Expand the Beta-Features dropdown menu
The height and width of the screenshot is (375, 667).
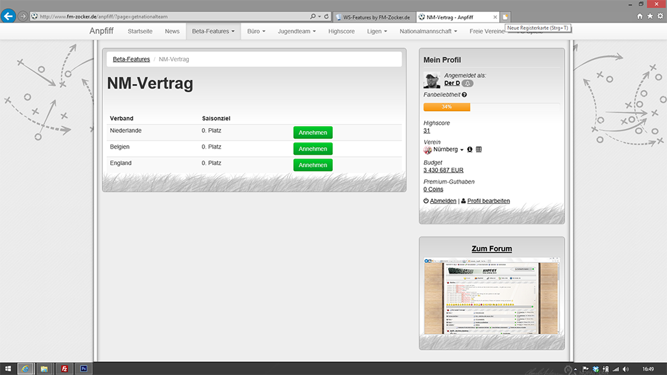tap(213, 31)
